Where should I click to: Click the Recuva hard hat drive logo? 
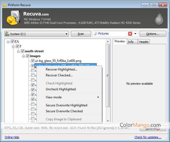tap(12, 18)
